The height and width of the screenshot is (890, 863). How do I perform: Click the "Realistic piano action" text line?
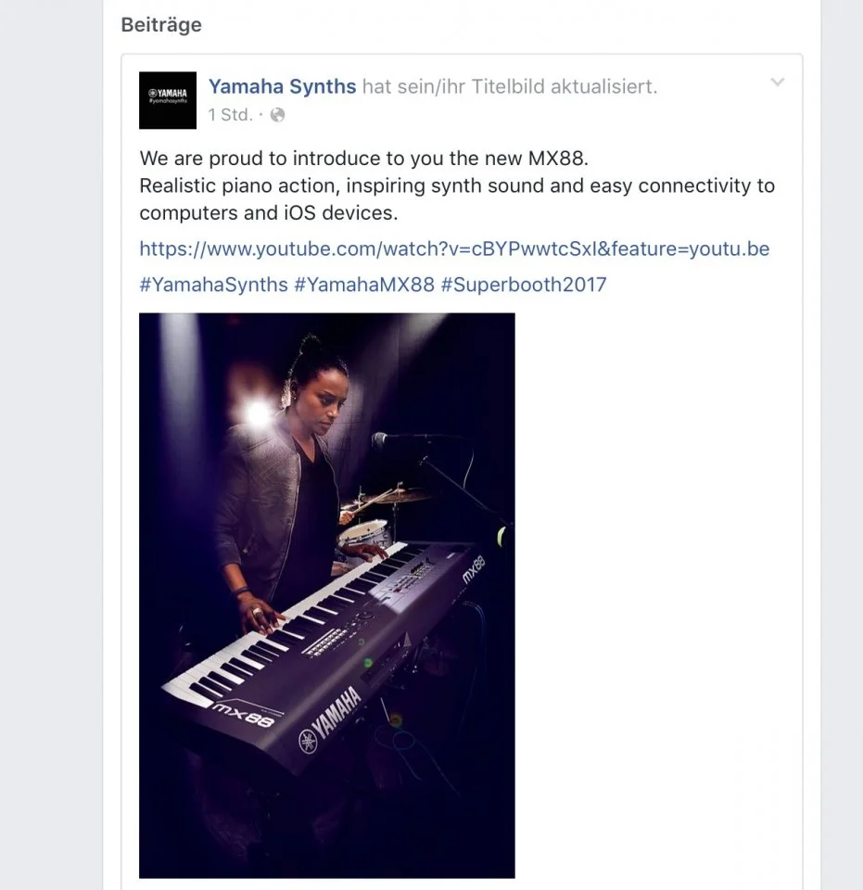(x=456, y=185)
